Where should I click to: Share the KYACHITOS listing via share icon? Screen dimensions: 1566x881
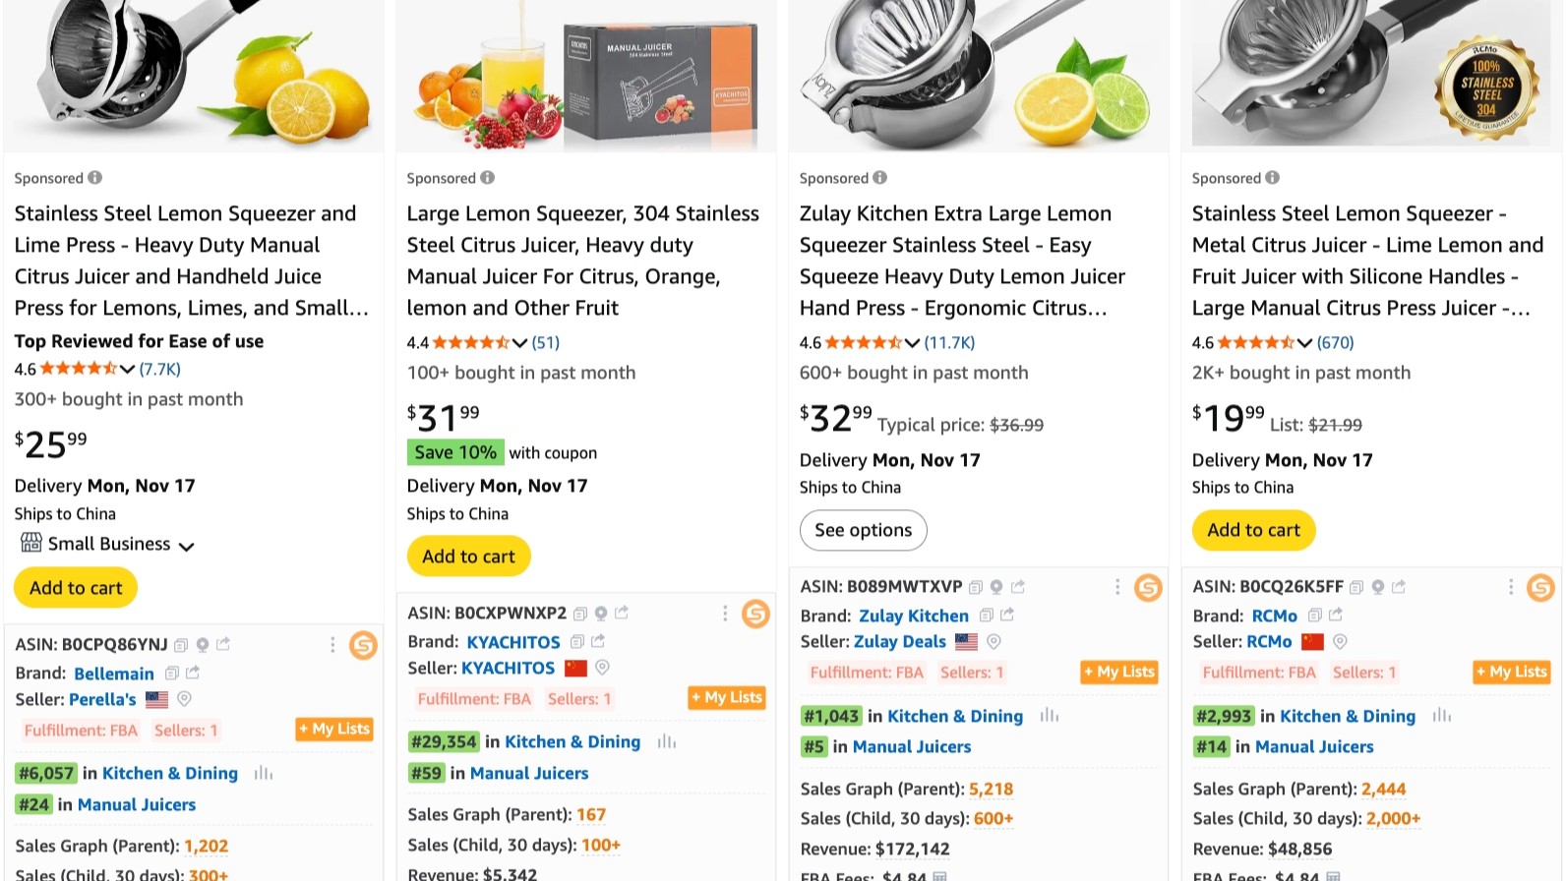[622, 612]
